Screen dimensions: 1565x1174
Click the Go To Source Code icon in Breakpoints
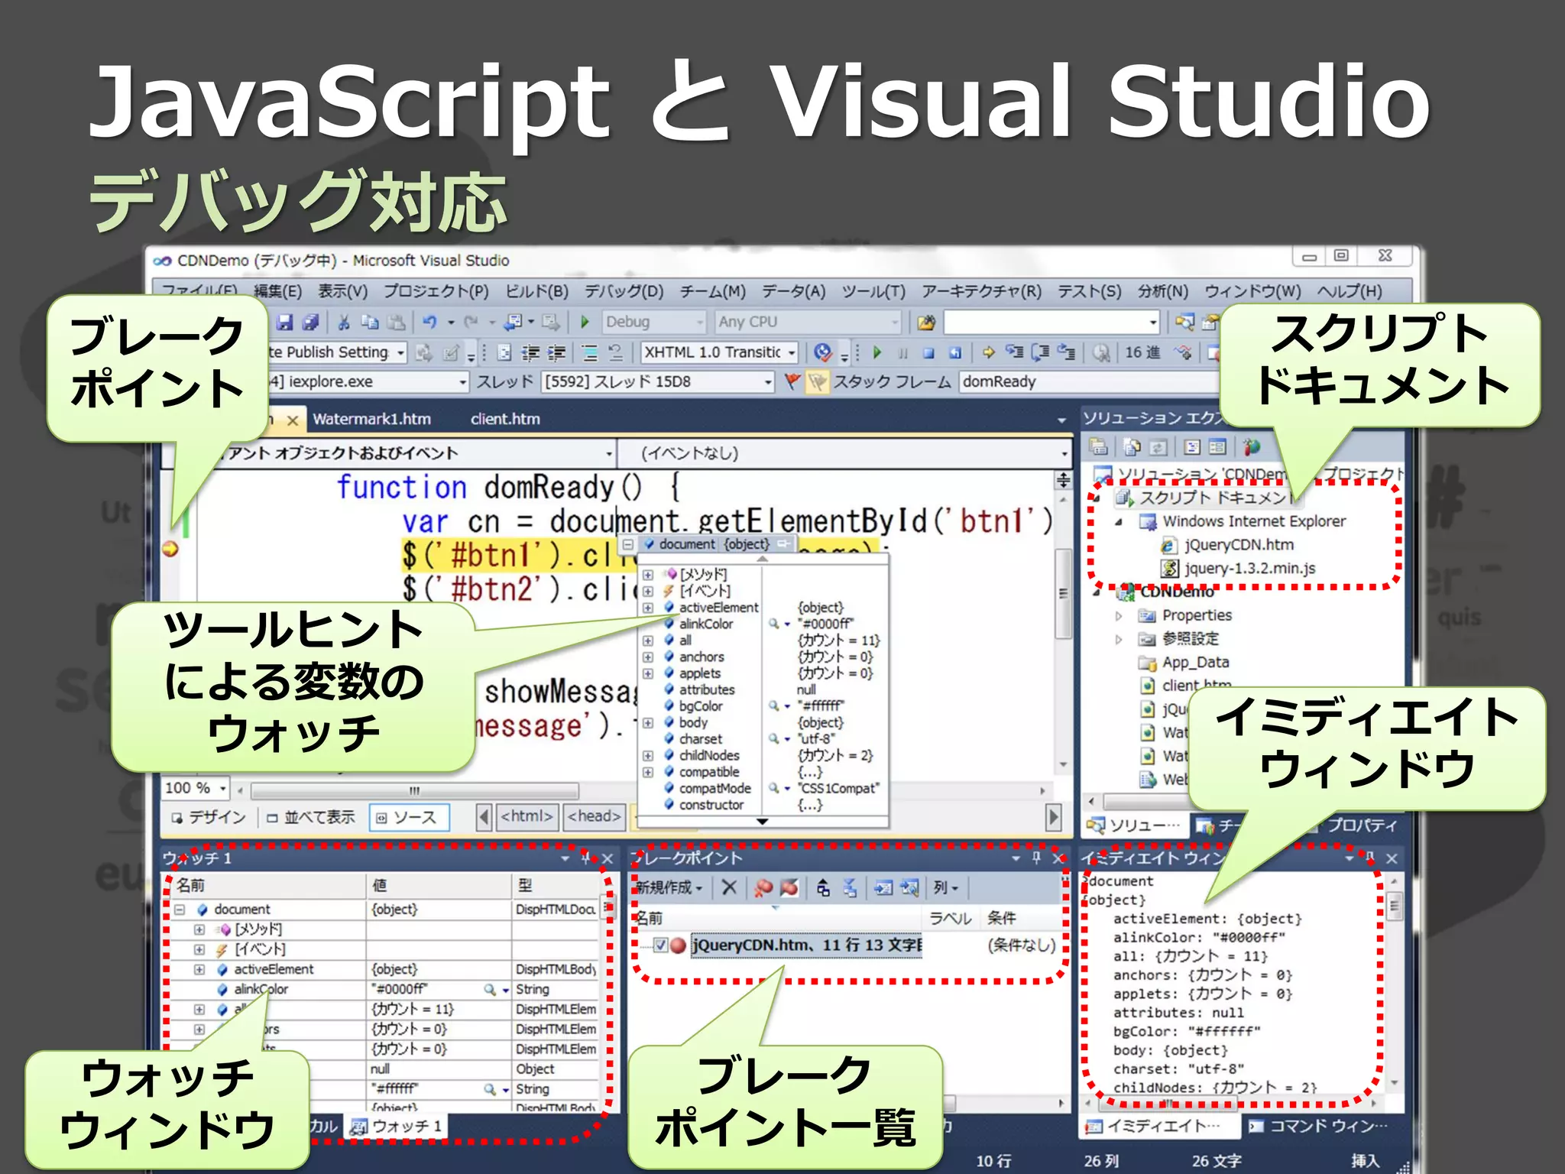coord(883,887)
